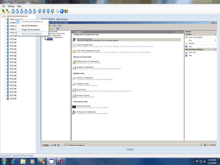Click the greyed printer icon in the toolbar
The width and height of the screenshot is (220, 165).
[57, 11]
